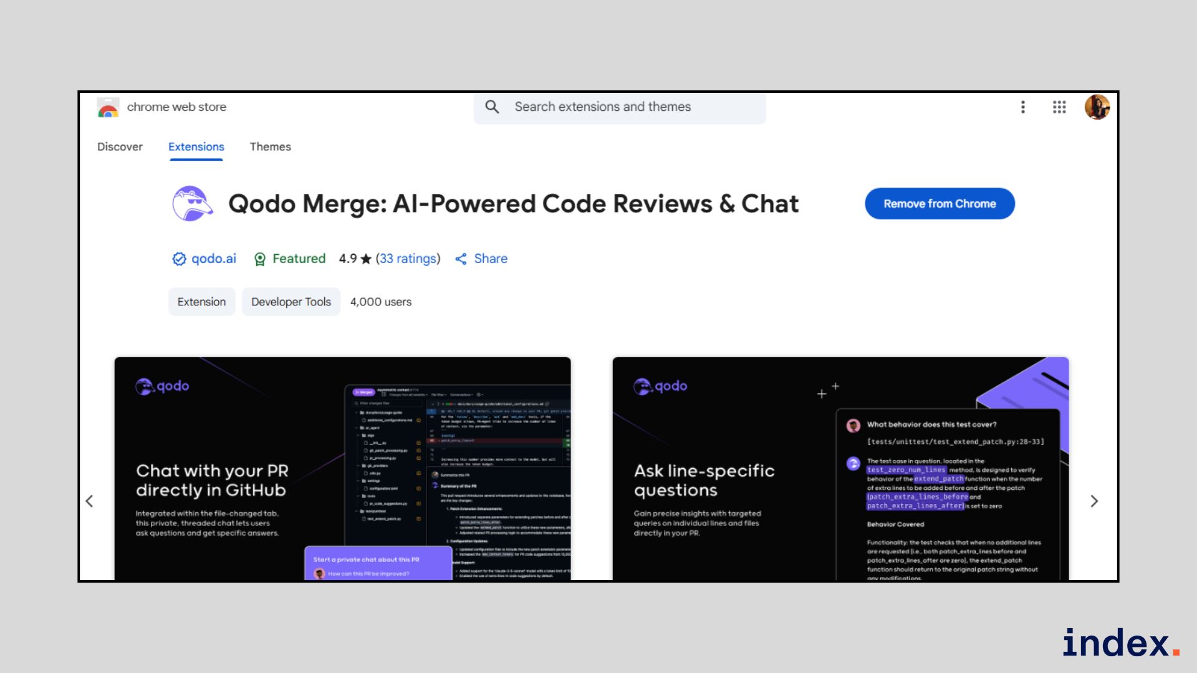
Task: Click the Featured ribbon badge icon
Action: click(260, 259)
